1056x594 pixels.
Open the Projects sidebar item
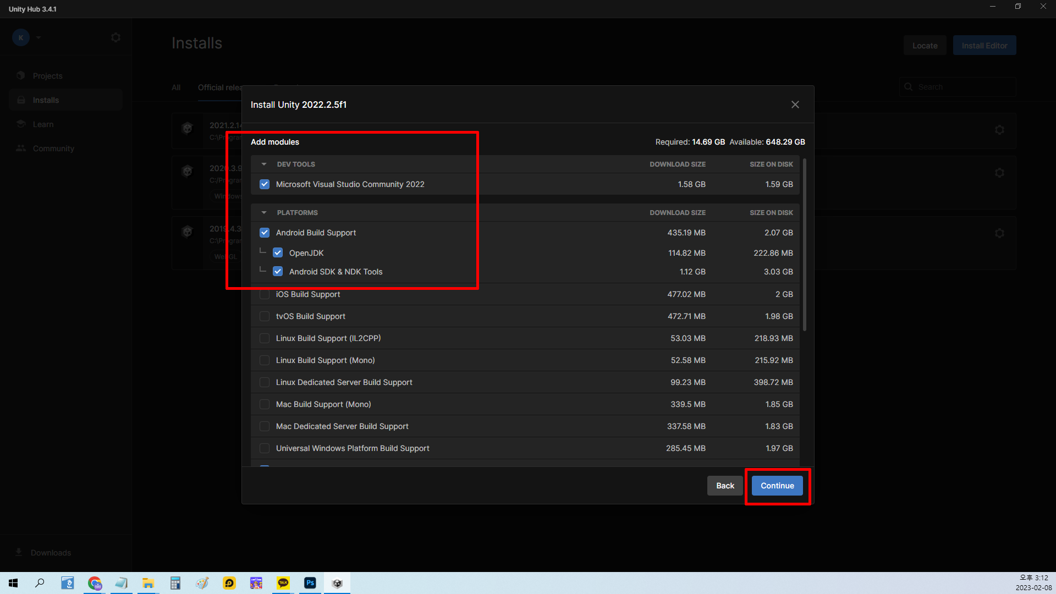(x=65, y=76)
